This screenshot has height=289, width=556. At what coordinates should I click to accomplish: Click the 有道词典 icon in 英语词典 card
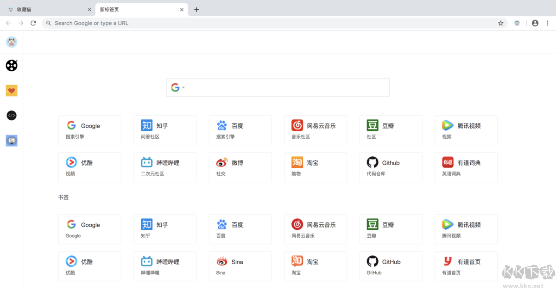(x=448, y=162)
